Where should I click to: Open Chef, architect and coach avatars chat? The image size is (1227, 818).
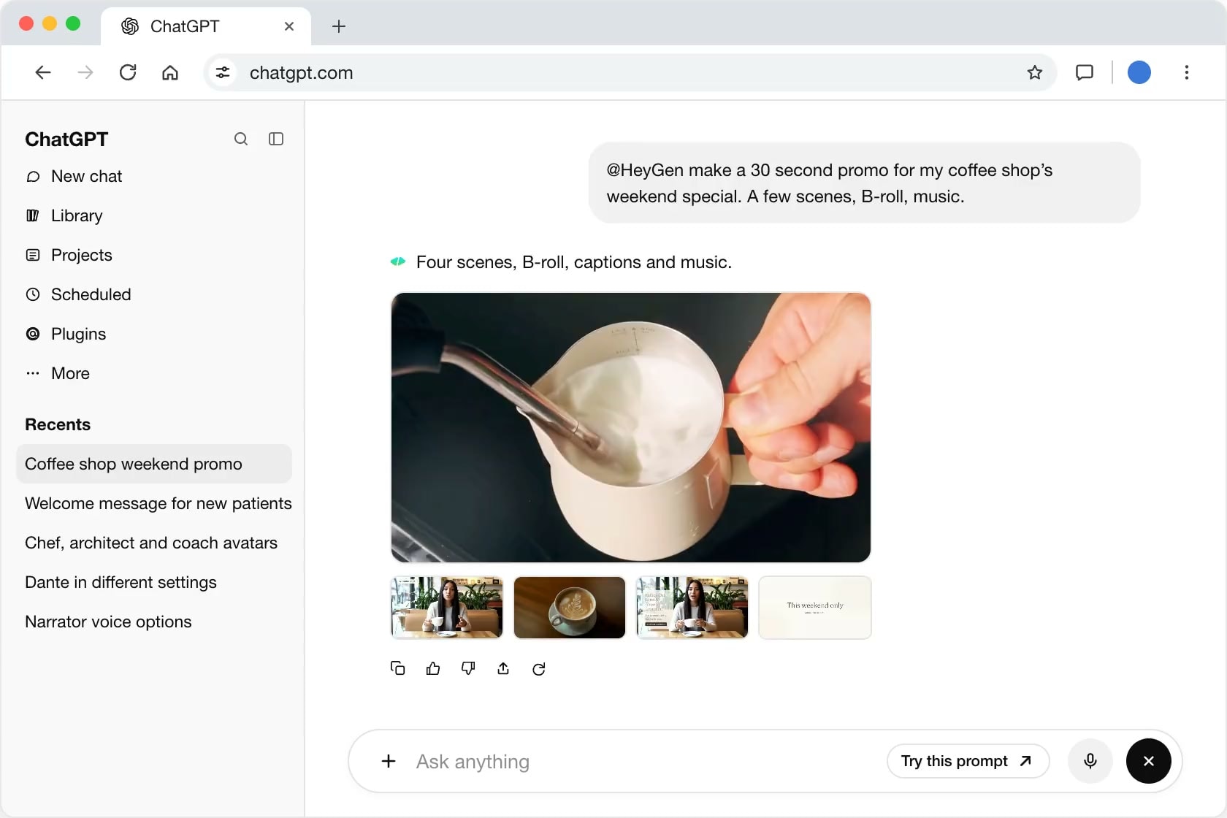pyautogui.click(x=151, y=543)
